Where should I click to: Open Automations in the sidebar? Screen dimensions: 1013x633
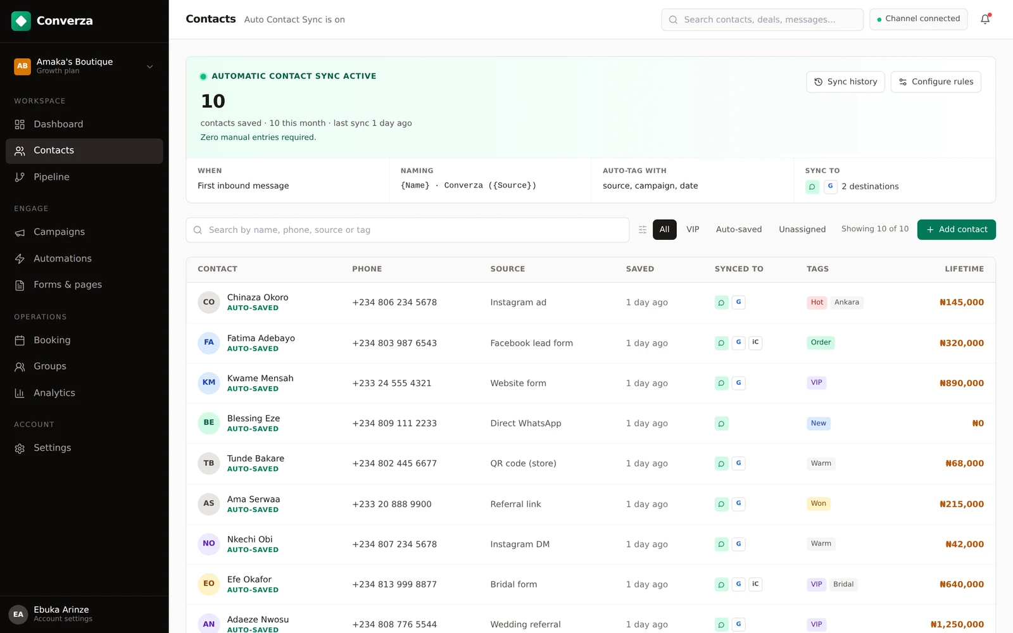tap(84, 258)
